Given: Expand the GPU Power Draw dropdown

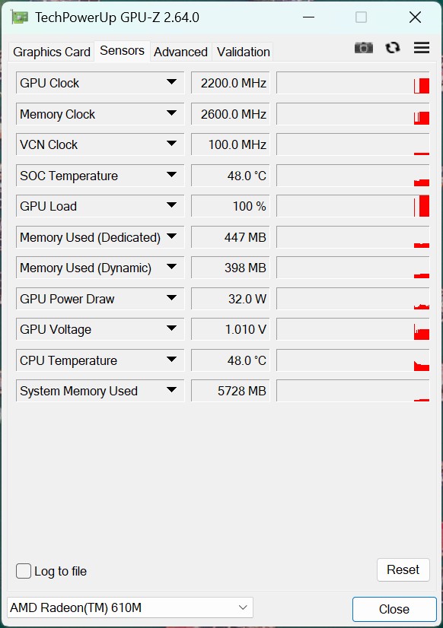Looking at the screenshot, I should click(171, 298).
